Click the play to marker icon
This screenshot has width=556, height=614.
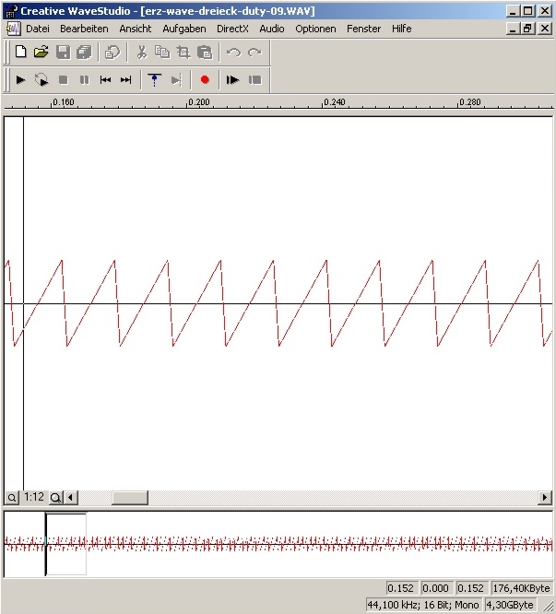(x=176, y=80)
